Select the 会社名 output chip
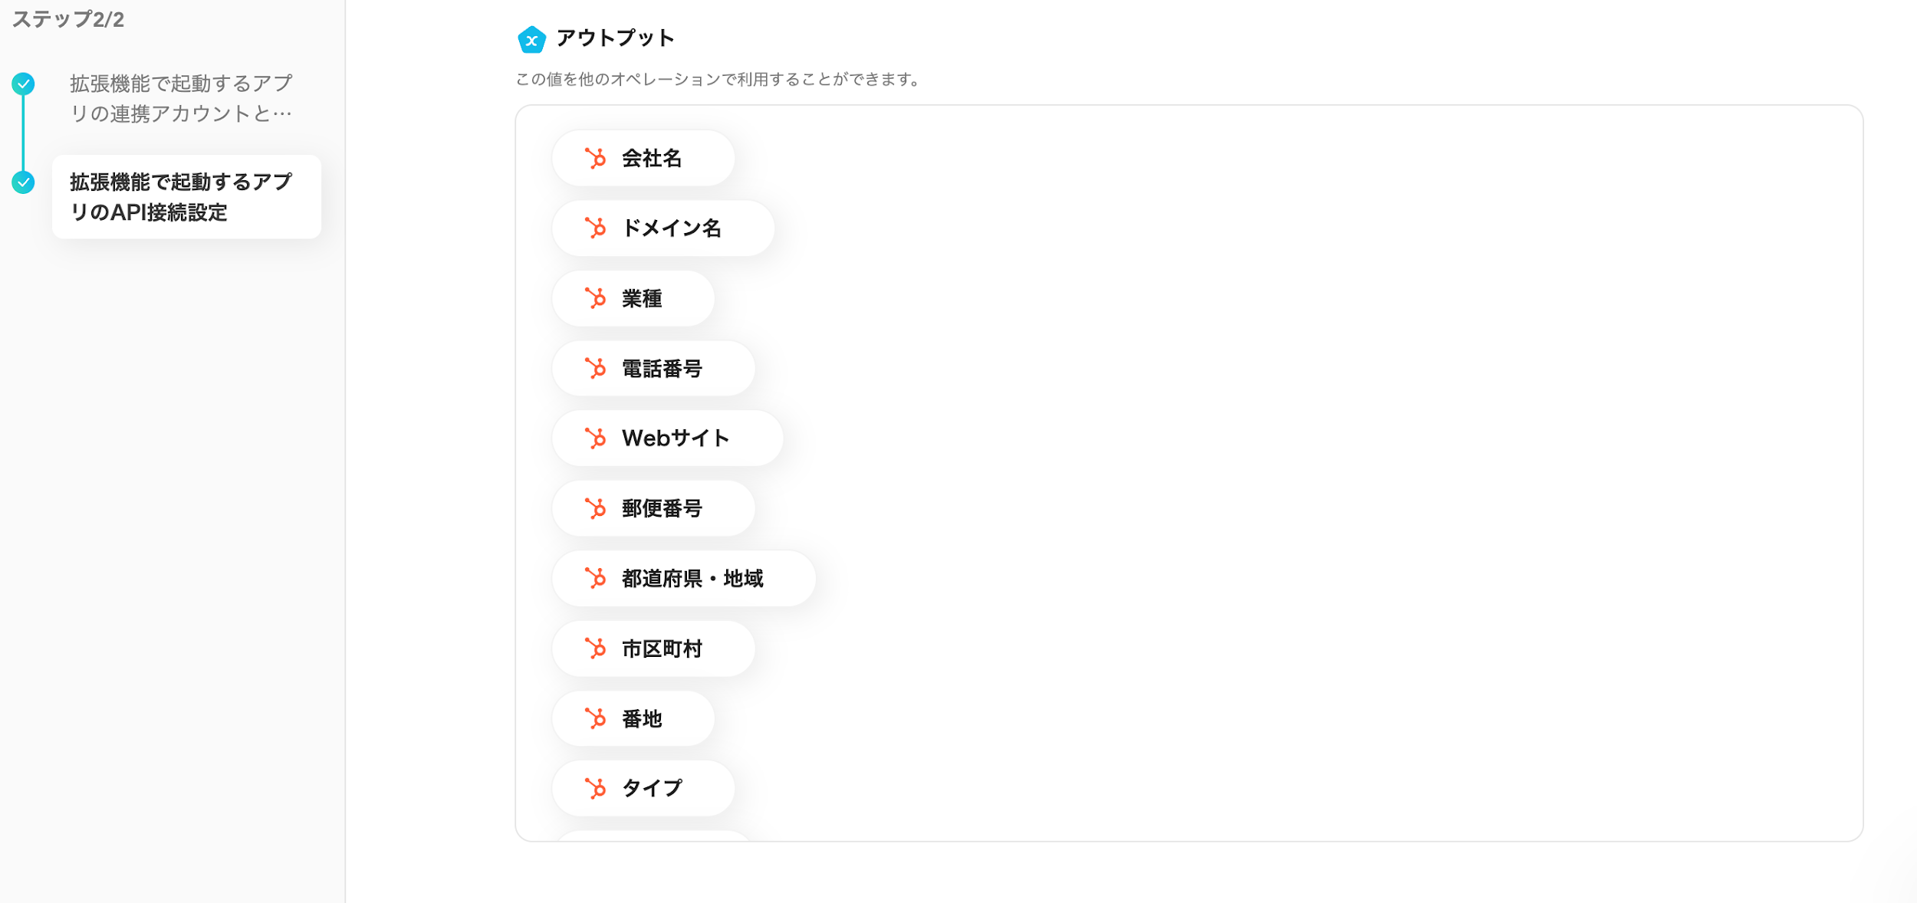The width and height of the screenshot is (1917, 903). point(643,158)
